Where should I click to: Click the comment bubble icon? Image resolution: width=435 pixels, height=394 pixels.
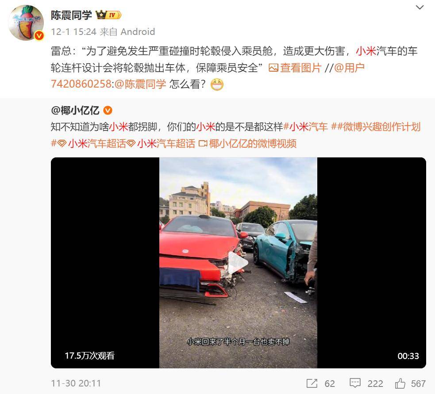point(355,383)
